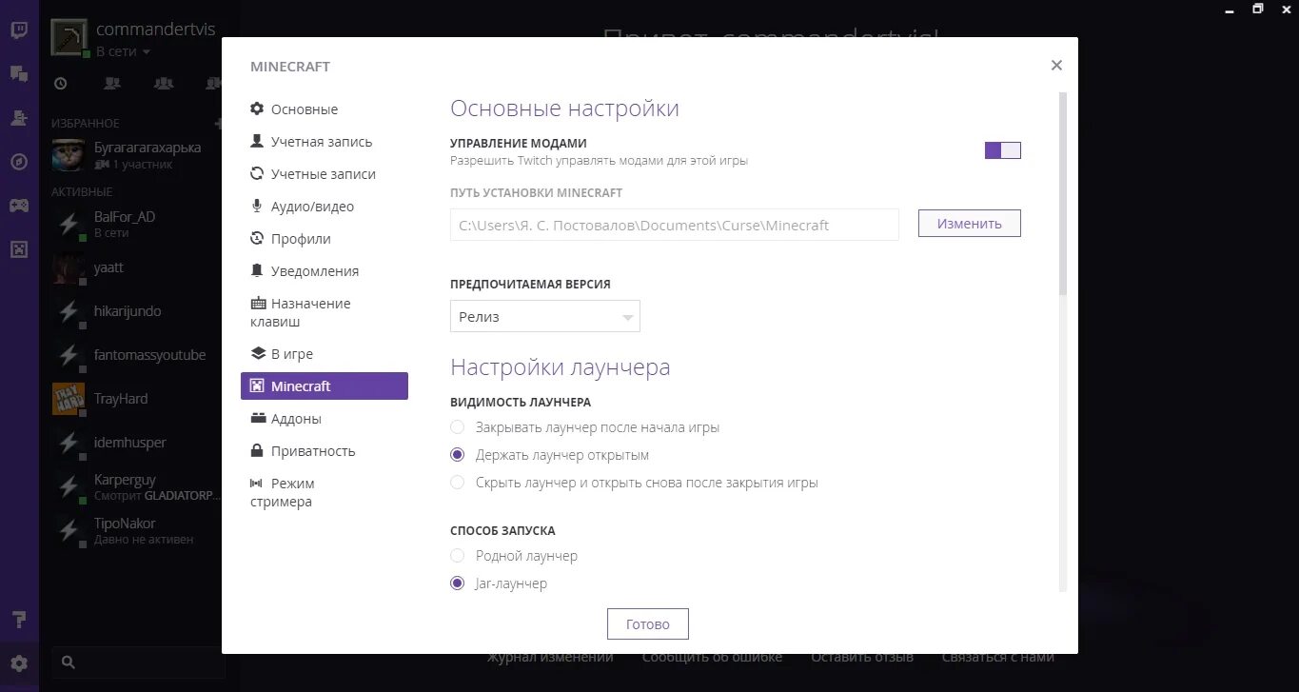Open the chat messages icon in sidebar

(19, 73)
